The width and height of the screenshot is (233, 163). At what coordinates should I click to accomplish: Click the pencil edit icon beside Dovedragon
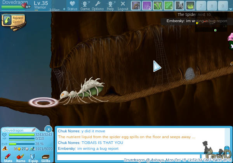click(34, 130)
